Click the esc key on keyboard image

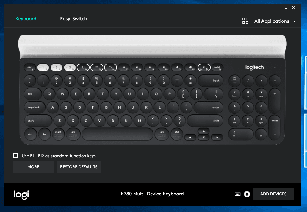[x=30, y=68]
